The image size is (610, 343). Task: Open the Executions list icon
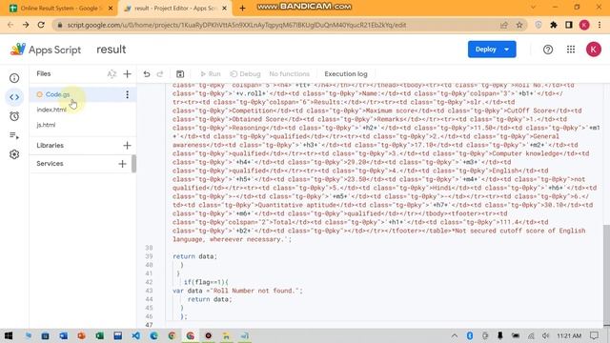[14, 135]
